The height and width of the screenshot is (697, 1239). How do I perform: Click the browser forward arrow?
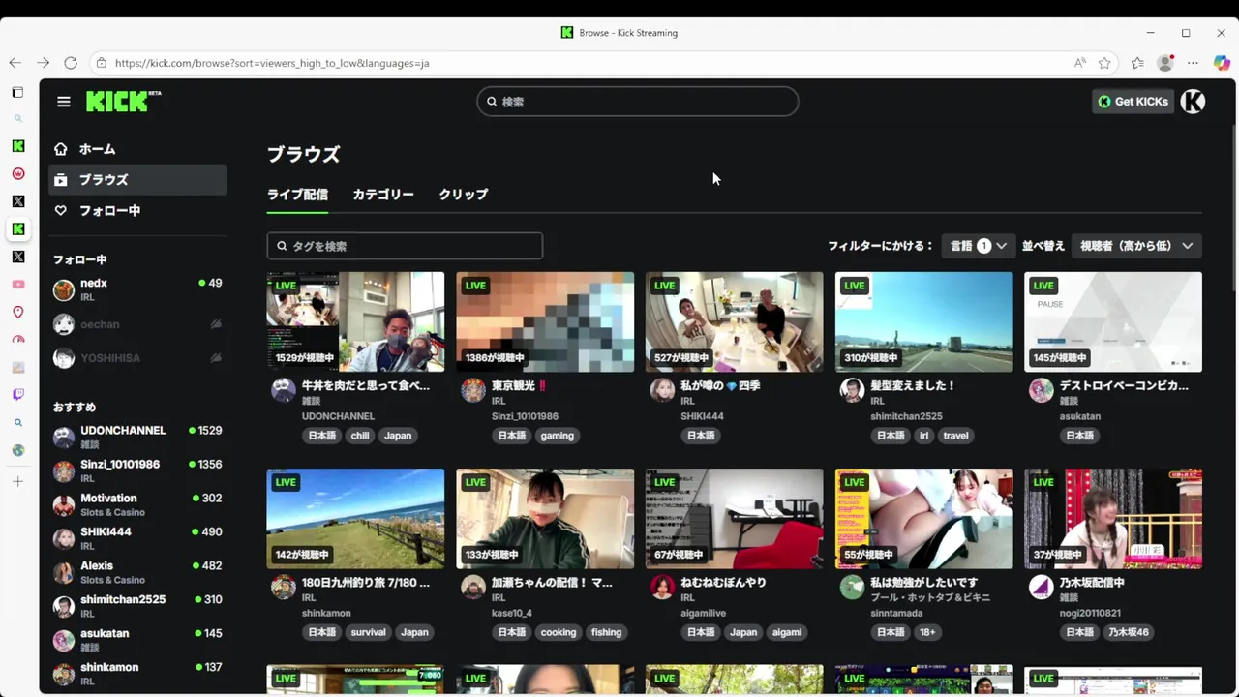[43, 63]
